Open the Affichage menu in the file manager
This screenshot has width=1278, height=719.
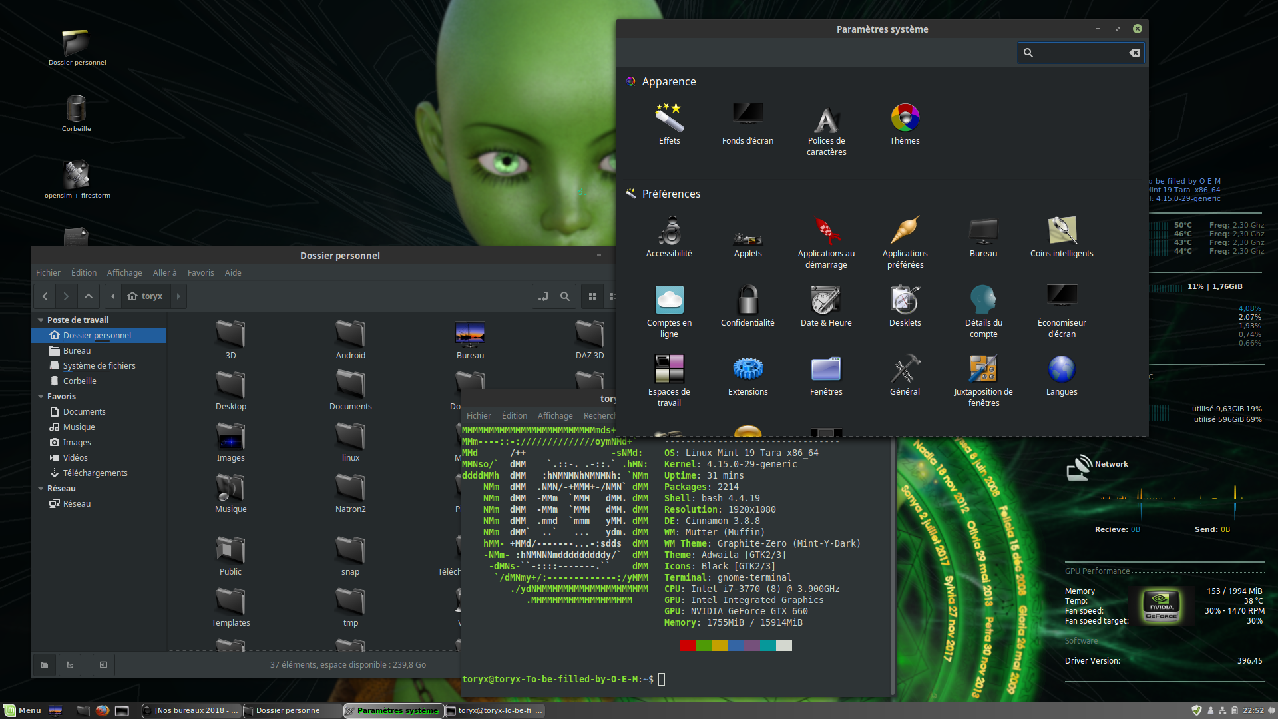click(x=124, y=273)
